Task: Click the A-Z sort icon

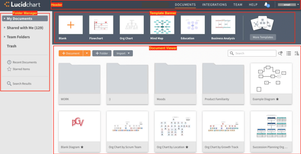Action: tap(297, 53)
